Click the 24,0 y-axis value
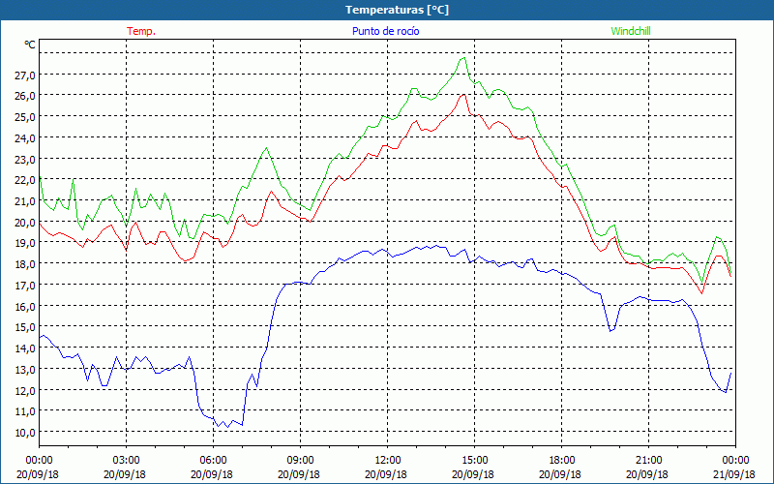The image size is (774, 484). coord(26,138)
